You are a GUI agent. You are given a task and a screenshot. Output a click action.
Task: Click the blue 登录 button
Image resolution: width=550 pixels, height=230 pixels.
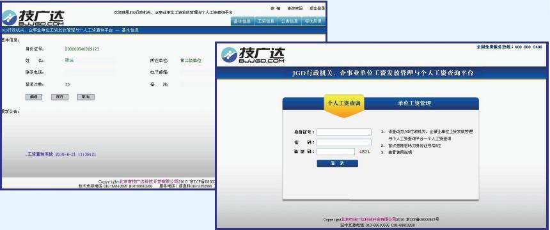point(338,164)
